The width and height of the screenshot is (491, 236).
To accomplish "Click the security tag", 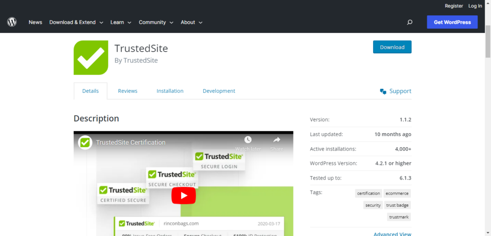I will point(373,205).
